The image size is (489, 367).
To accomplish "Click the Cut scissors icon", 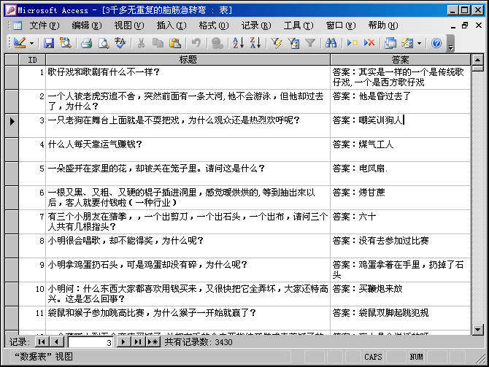I will click(141, 43).
